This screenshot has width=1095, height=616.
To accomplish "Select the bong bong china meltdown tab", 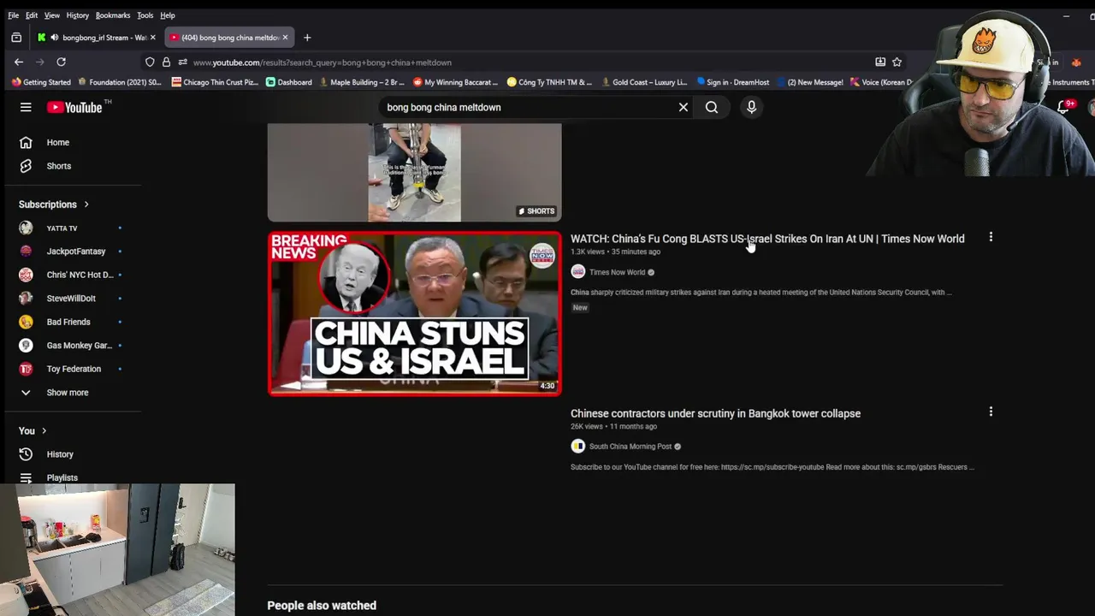I will pos(228,38).
